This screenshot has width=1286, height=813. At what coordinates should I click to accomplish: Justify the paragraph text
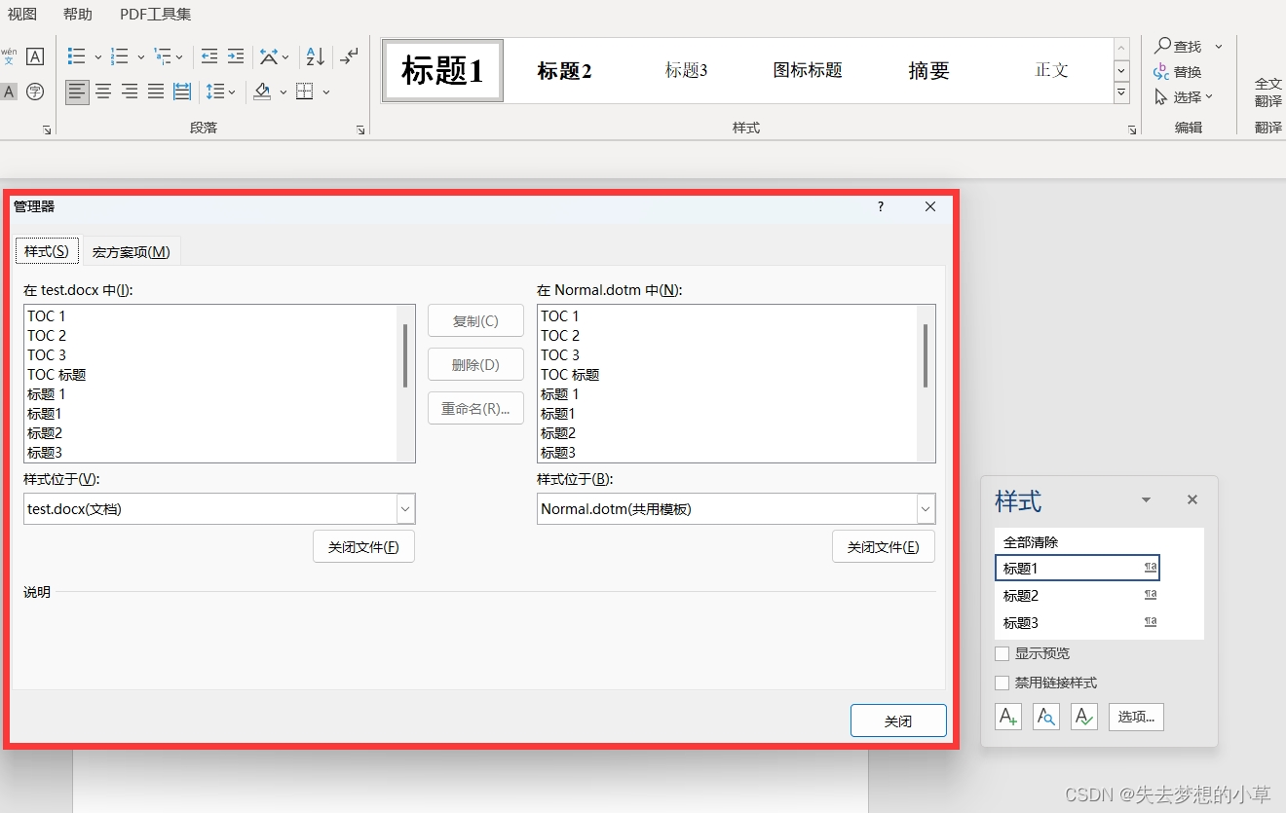pyautogui.click(x=156, y=92)
